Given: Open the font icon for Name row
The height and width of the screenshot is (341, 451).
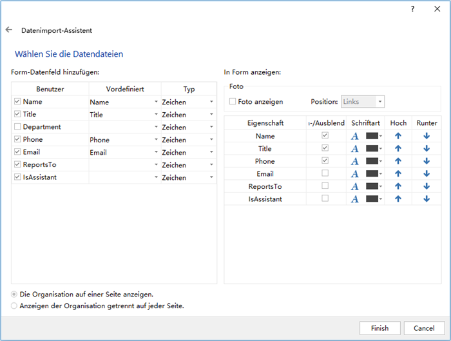Looking at the screenshot, I should click(x=354, y=136).
